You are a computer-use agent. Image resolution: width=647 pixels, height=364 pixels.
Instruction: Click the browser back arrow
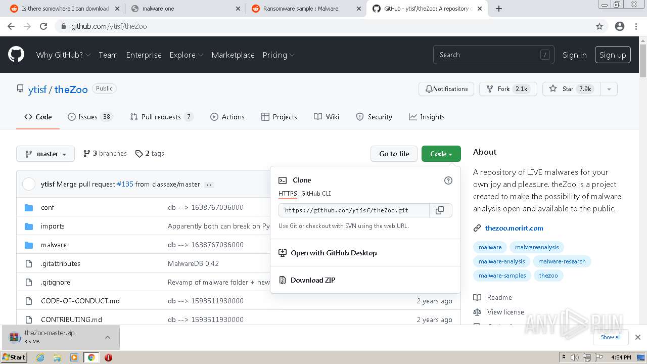[11, 26]
